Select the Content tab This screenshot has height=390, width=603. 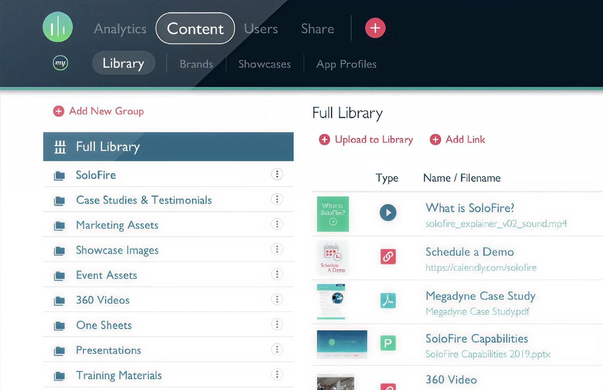[195, 28]
